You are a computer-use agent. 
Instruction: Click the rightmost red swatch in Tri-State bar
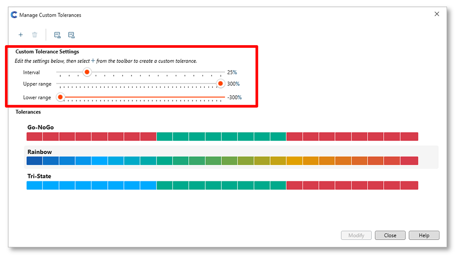pyautogui.click(x=409, y=185)
